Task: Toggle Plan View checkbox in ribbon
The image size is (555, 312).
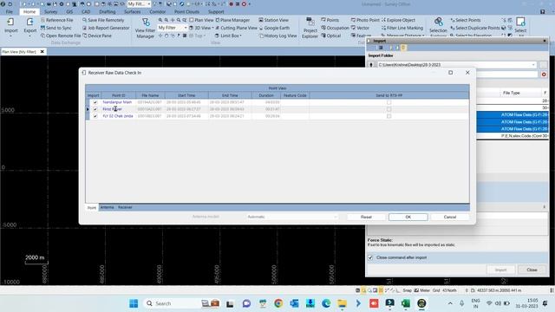Action: [x=192, y=20]
